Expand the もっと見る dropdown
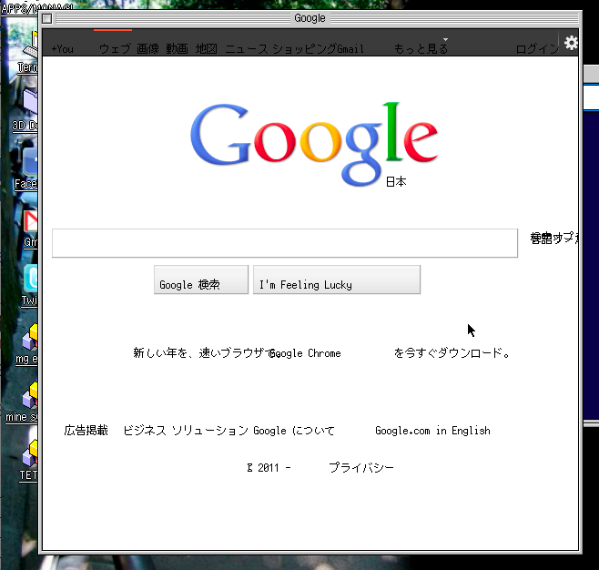The image size is (599, 570). [421, 48]
